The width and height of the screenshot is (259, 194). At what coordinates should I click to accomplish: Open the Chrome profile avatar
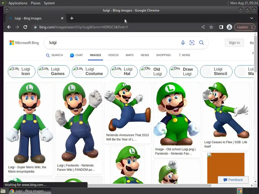click(x=229, y=27)
